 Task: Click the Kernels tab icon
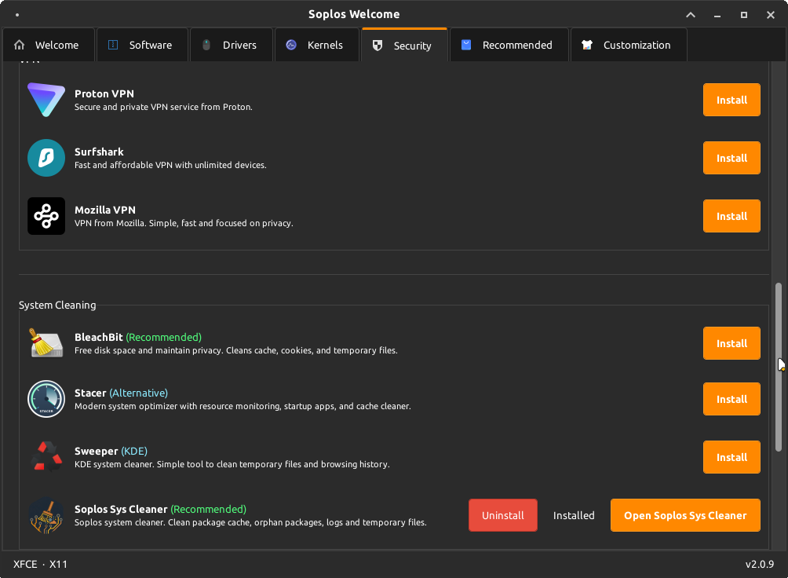(291, 45)
